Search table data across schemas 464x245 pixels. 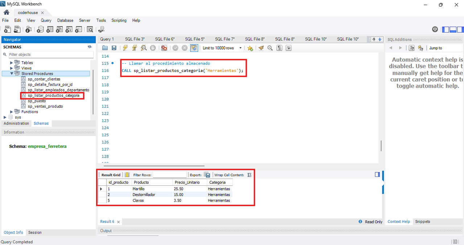(x=90, y=29)
